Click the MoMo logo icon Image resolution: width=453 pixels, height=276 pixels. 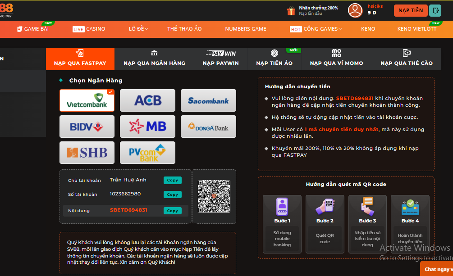pyautogui.click(x=337, y=53)
